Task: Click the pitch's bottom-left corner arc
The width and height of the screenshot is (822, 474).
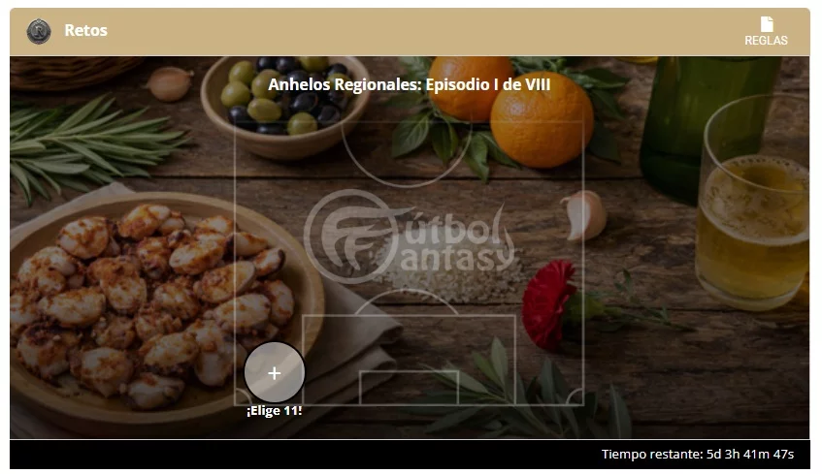Action: tap(243, 396)
